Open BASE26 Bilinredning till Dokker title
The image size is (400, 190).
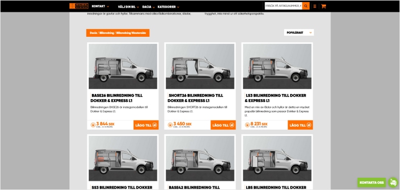[x=116, y=98]
